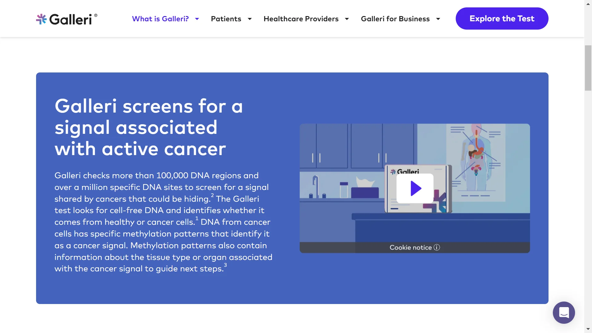Click the page scrollbar thumb
This screenshot has height=333, width=592.
tap(588, 68)
